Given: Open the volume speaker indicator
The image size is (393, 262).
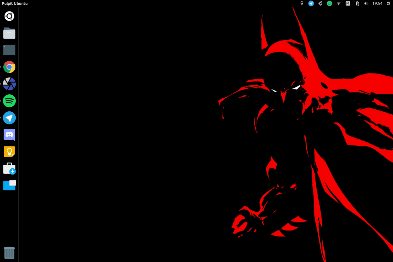Looking at the screenshot, I should [366, 3].
